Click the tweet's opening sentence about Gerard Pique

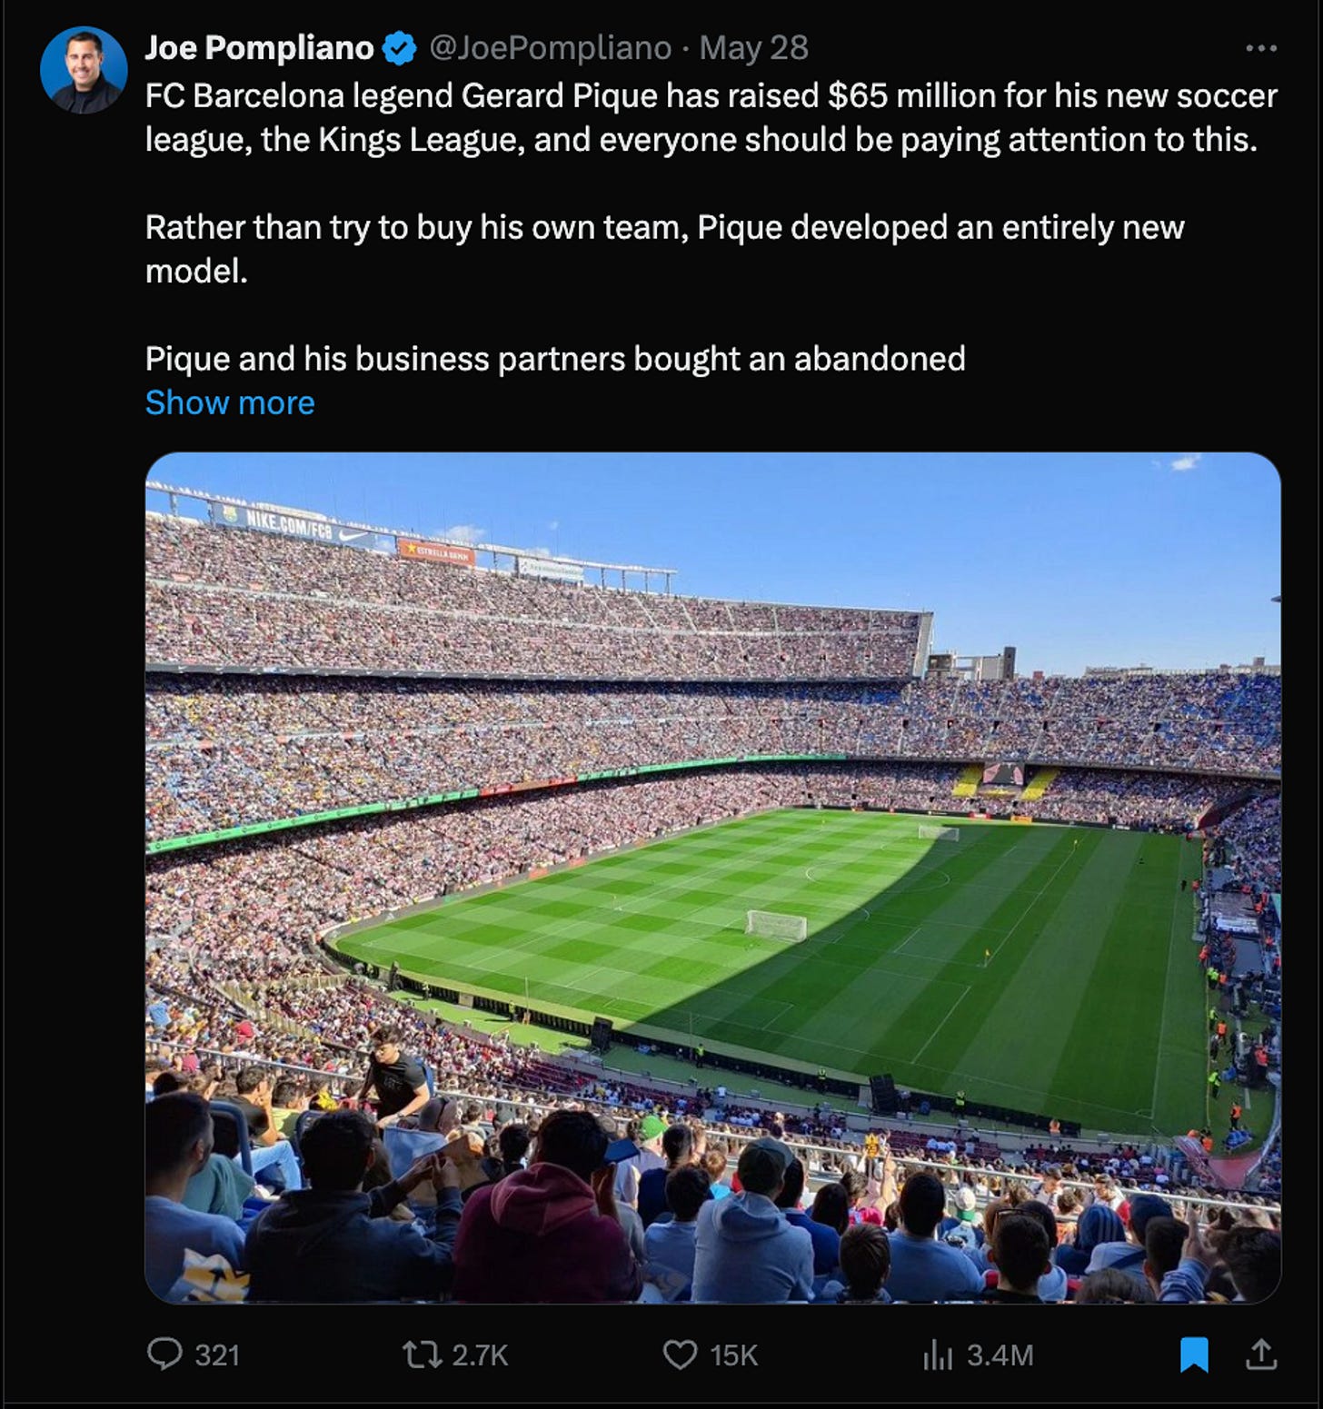(711, 117)
